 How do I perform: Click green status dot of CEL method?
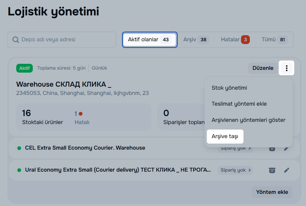(19, 148)
